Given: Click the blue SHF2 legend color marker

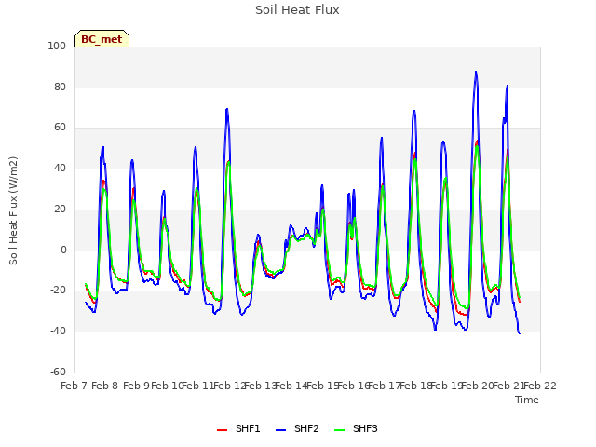Looking at the screenshot, I should (280, 430).
